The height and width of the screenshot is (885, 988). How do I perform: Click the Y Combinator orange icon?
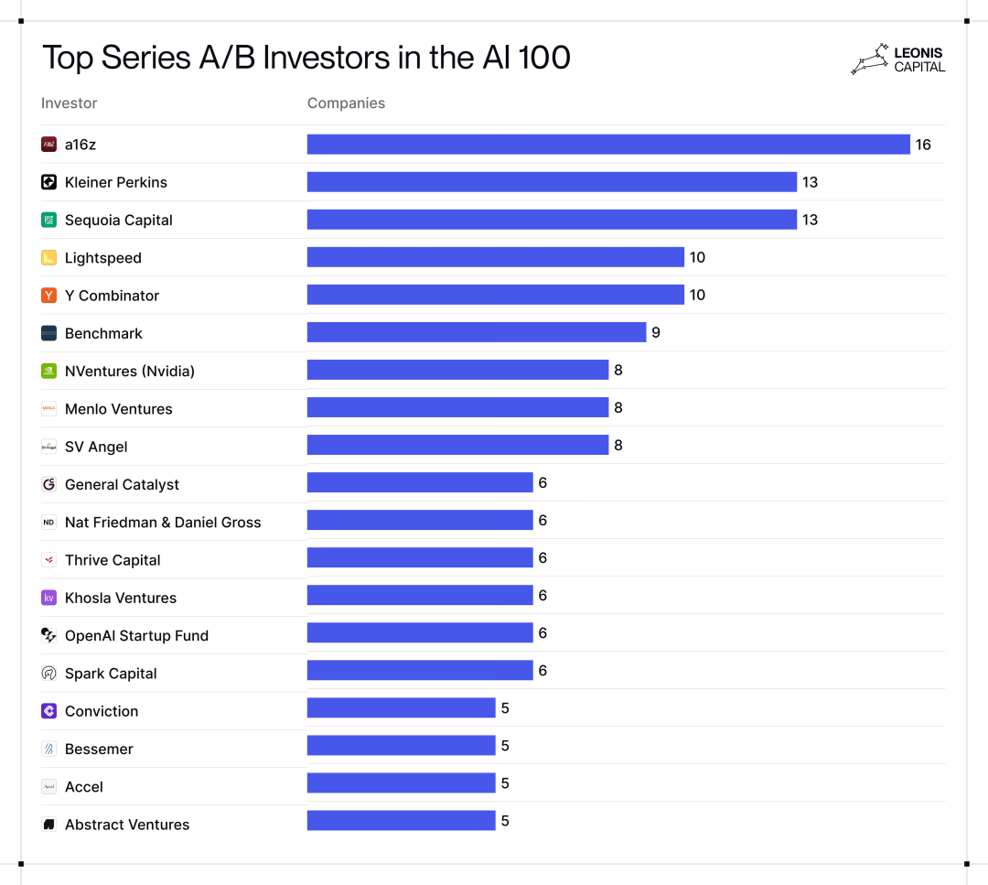49,296
